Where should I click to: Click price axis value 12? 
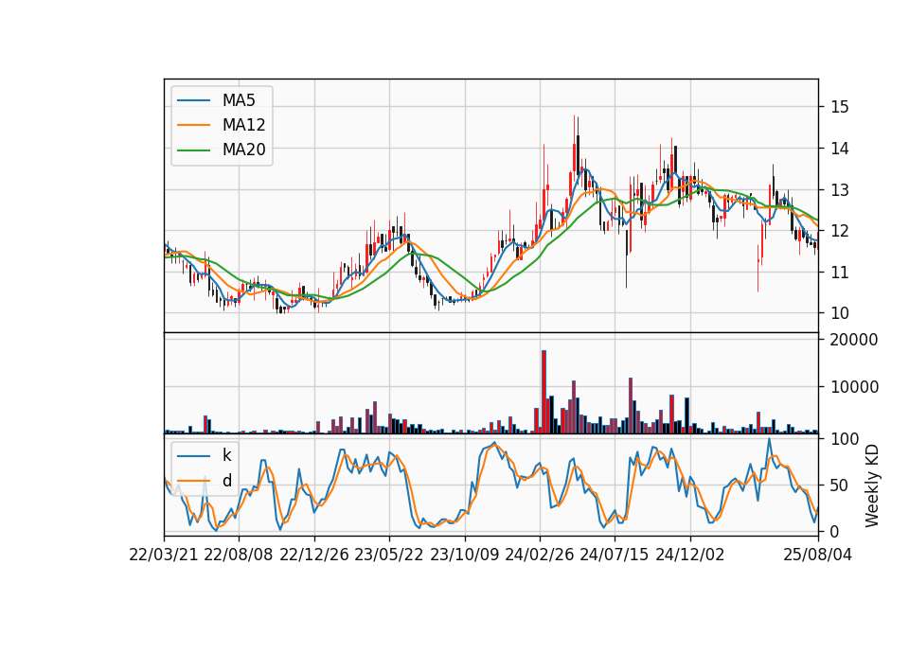pyautogui.click(x=840, y=231)
